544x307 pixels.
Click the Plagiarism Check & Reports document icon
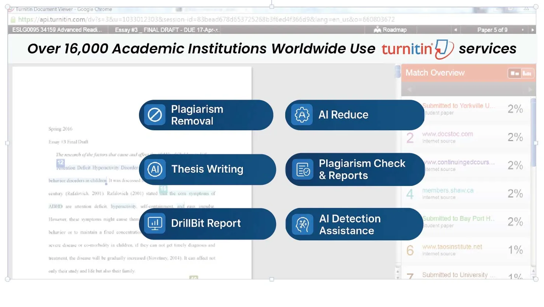pyautogui.click(x=302, y=169)
